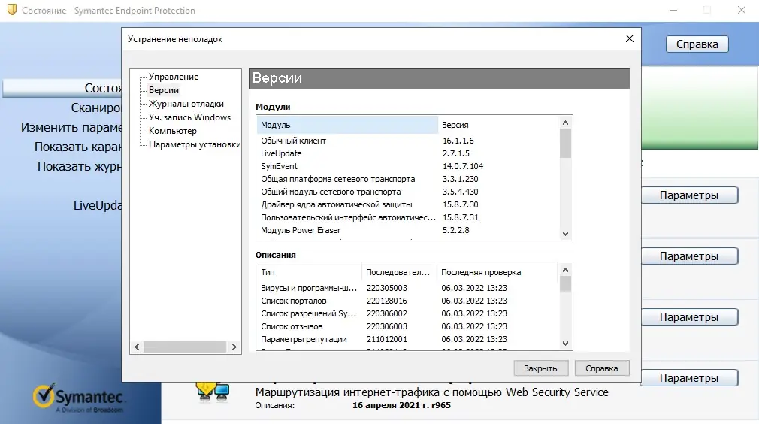This screenshot has width=759, height=424.
Task: Open Показать журналы in main sidebar
Action: [80, 166]
